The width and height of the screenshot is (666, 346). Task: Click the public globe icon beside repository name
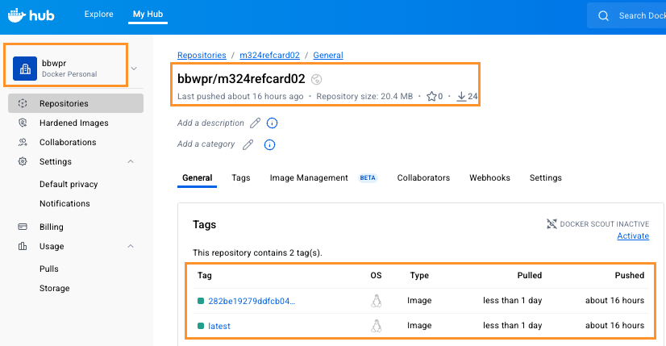[x=316, y=79]
